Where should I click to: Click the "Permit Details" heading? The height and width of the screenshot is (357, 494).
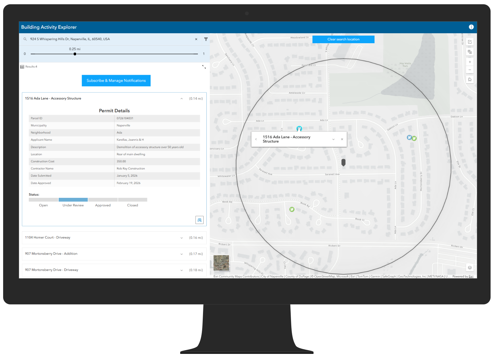point(114,111)
